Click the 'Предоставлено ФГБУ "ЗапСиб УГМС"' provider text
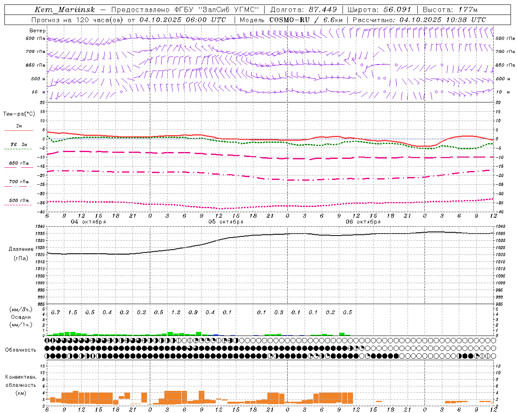517x413 pixels. [x=185, y=10]
